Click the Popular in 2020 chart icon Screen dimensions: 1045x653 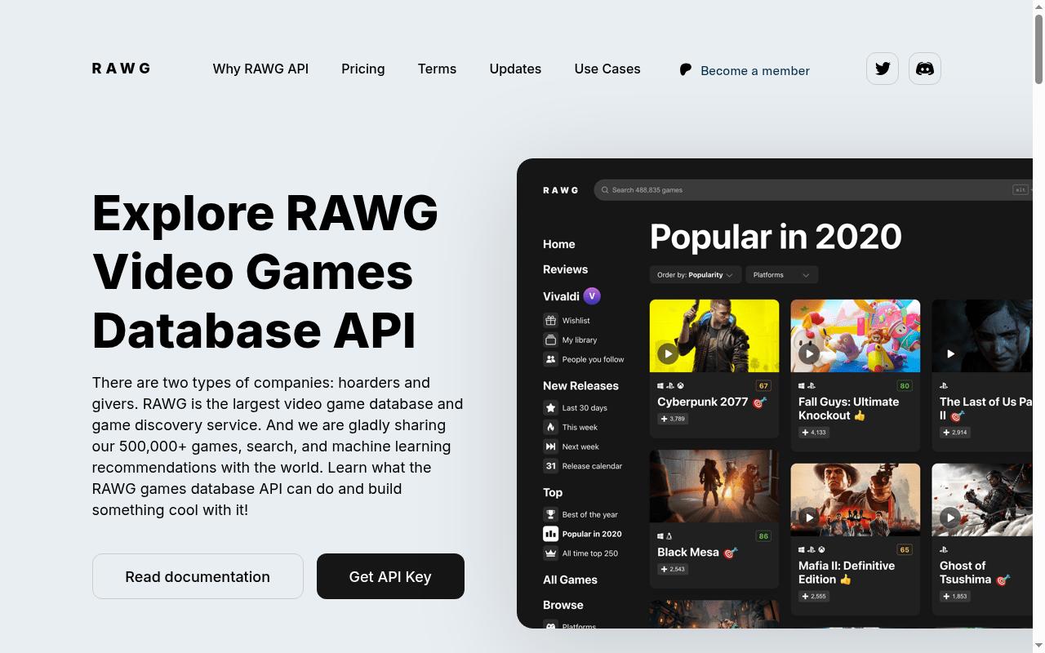click(550, 534)
